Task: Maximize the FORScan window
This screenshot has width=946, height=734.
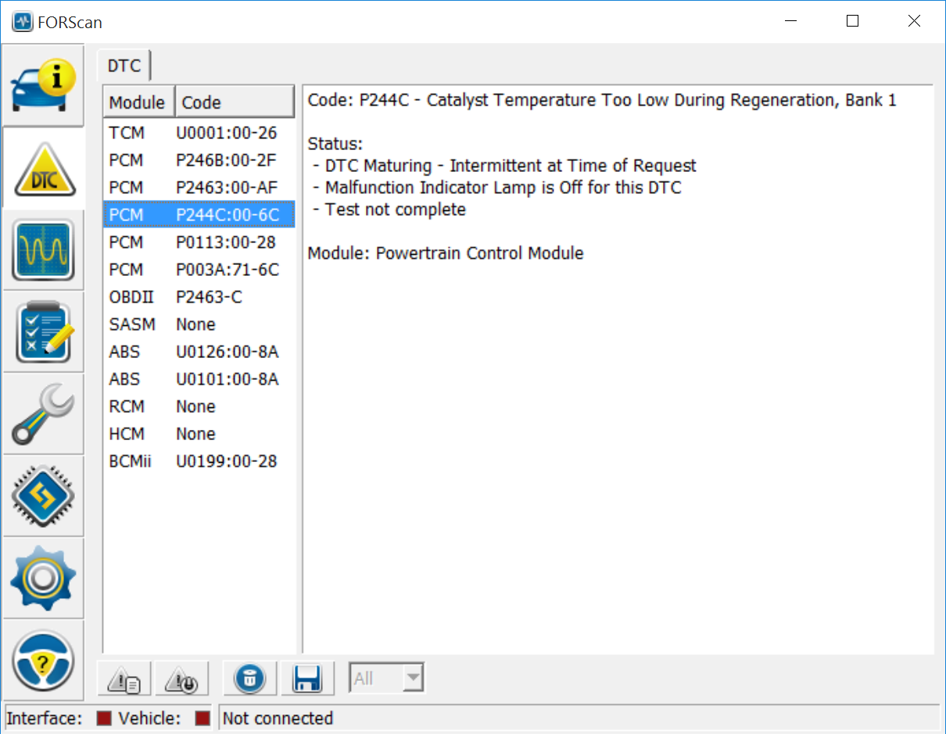Action: [853, 21]
